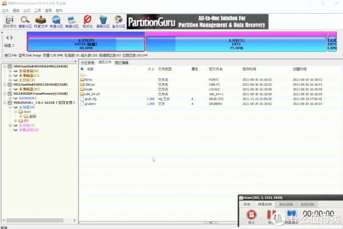Switch to the 扇区编辑 tab
The height and width of the screenshot is (229, 343).
pyautogui.click(x=122, y=63)
